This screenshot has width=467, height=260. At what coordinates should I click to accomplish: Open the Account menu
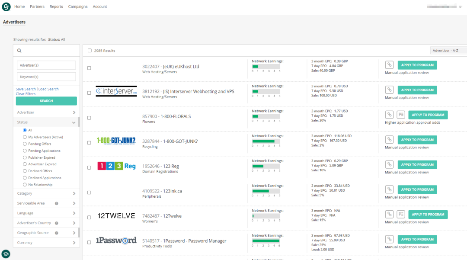click(100, 6)
